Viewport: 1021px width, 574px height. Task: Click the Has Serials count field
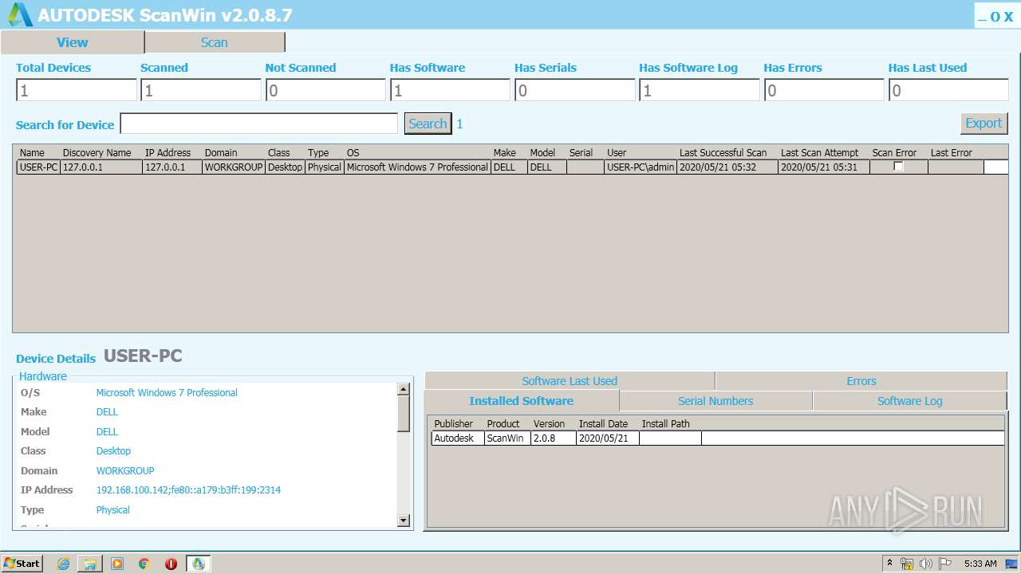click(574, 90)
